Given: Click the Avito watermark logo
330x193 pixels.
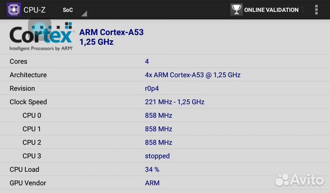Looking at the screenshot, I should click(x=300, y=180).
